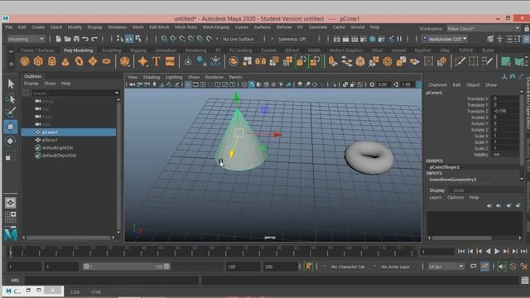Switch to the Rigging shelf tab
The width and height of the screenshot is (530, 298).
(x=138, y=50)
